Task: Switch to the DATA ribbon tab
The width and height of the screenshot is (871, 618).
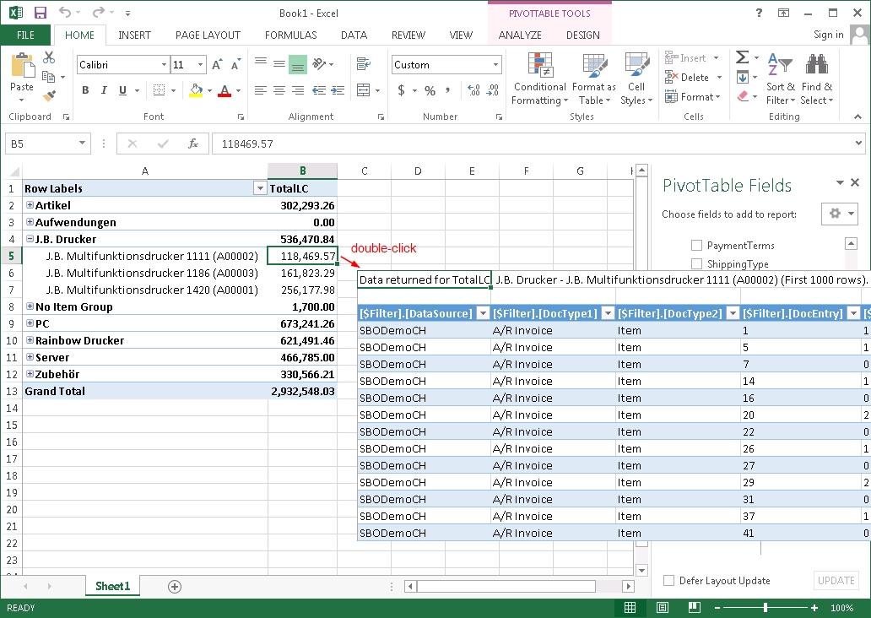Action: [x=354, y=35]
